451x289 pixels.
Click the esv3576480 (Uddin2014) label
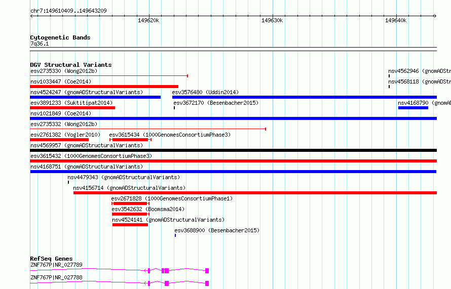coord(205,92)
